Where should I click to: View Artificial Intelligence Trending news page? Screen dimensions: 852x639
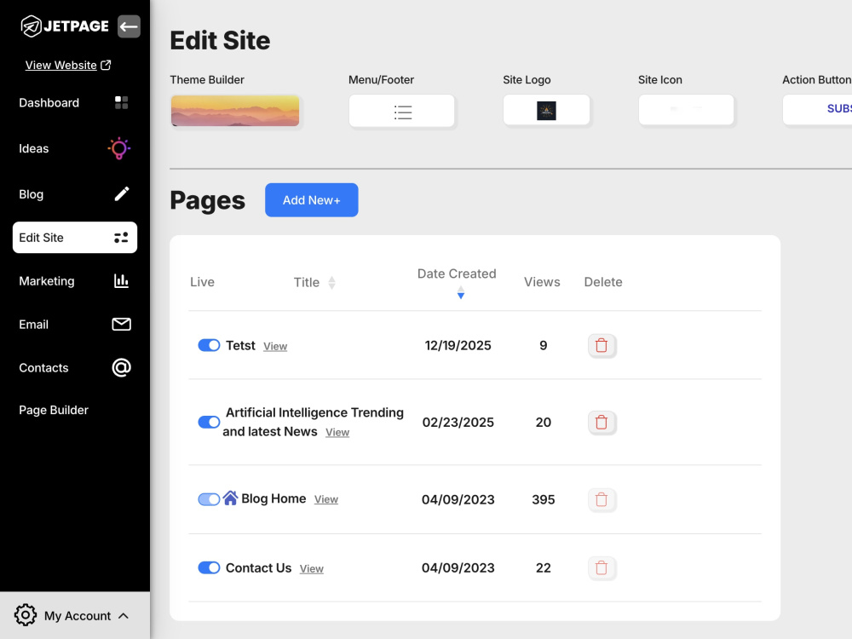[x=337, y=433]
